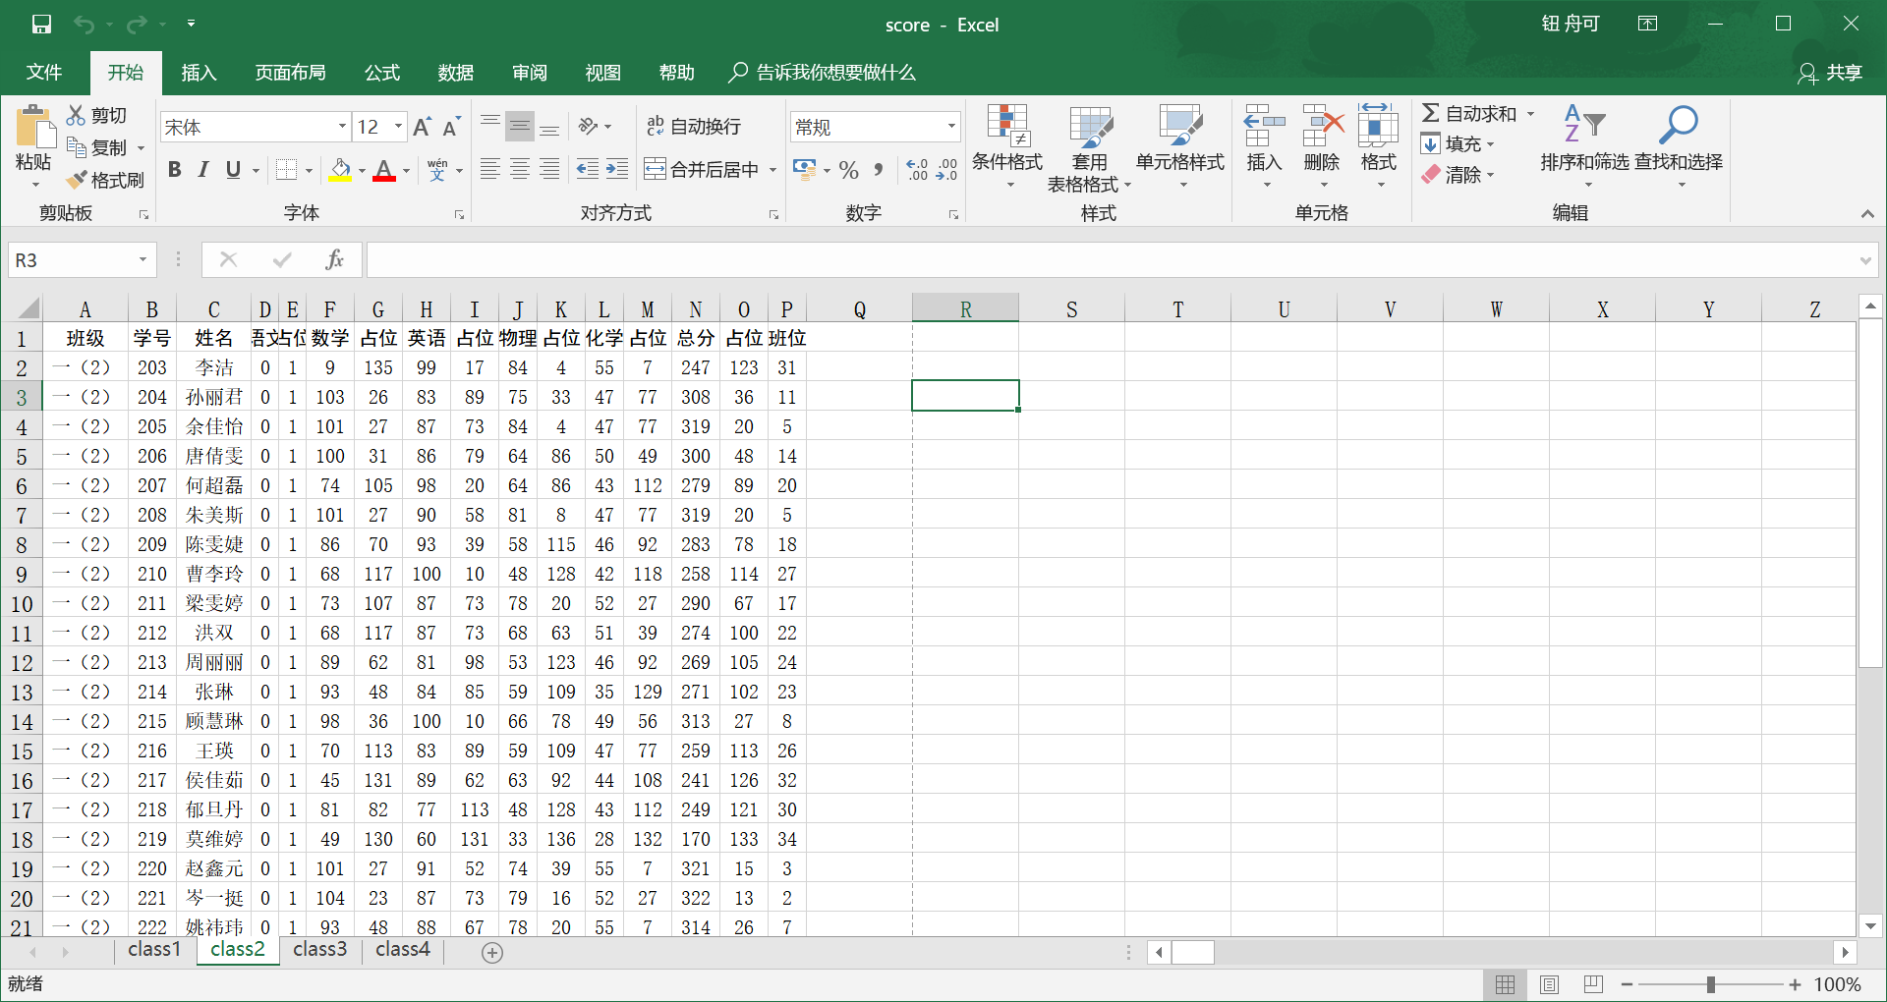The width and height of the screenshot is (1887, 1002).
Task: Click the zoom slider handle
Action: [x=1711, y=984]
